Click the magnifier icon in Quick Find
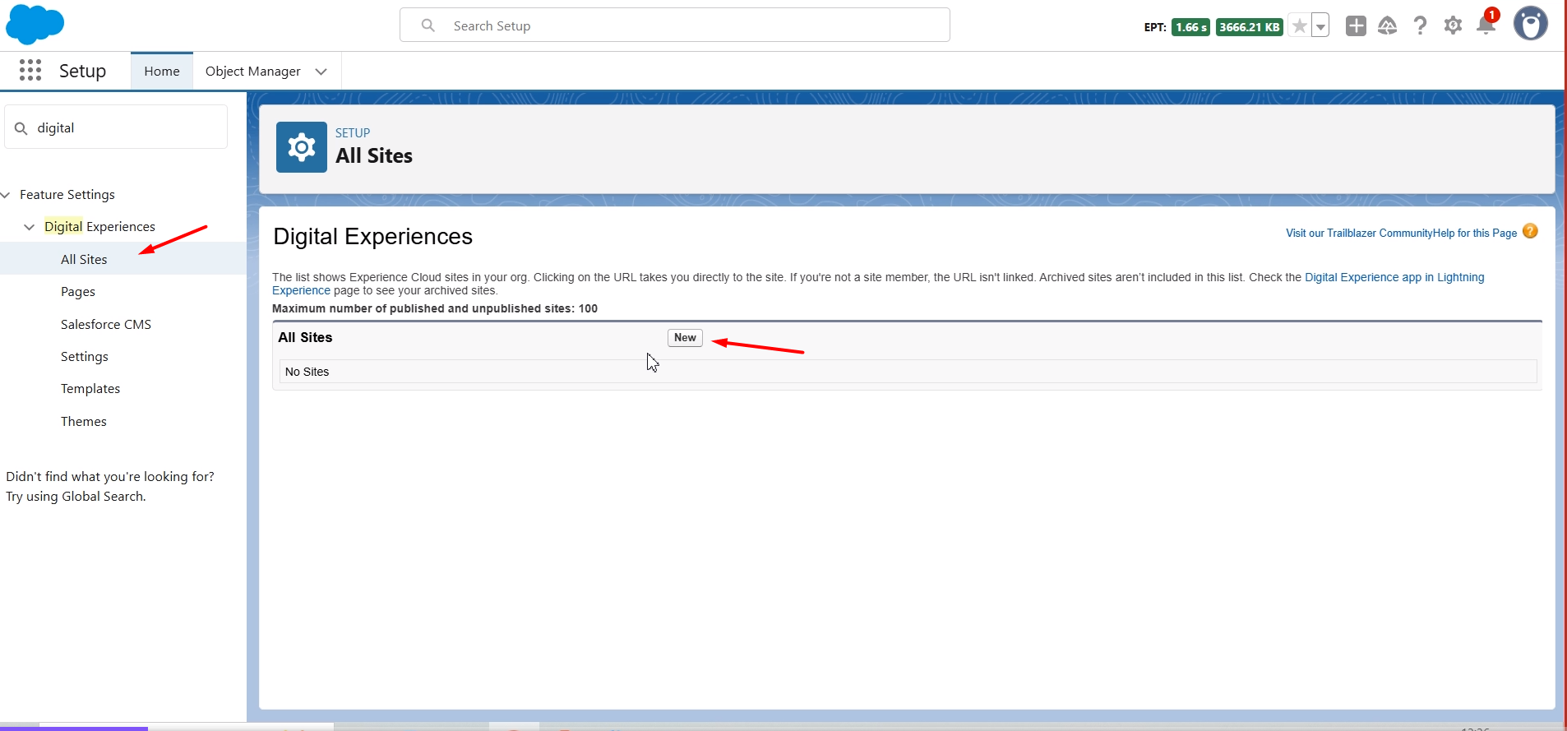The height and width of the screenshot is (731, 1567). click(x=21, y=128)
